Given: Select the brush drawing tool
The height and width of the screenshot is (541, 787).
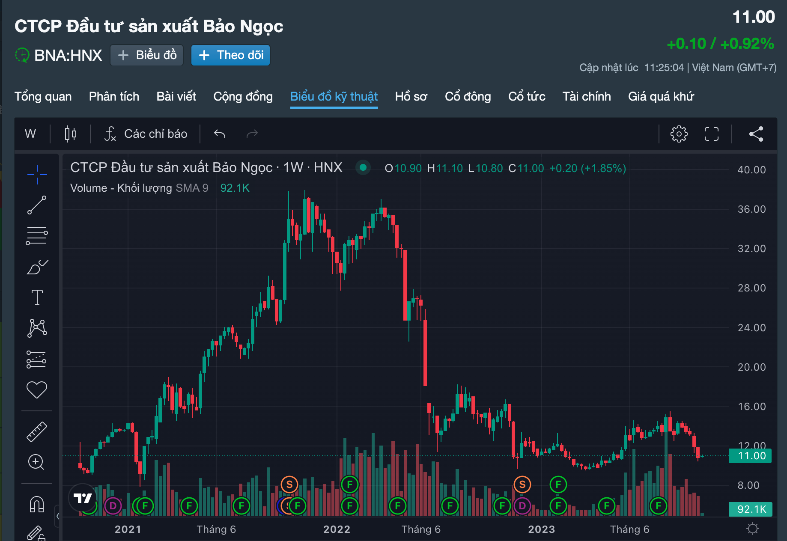Looking at the screenshot, I should pyautogui.click(x=37, y=267).
